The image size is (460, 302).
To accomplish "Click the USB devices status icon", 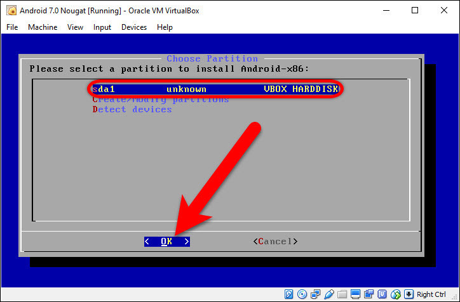I will pos(329,294).
